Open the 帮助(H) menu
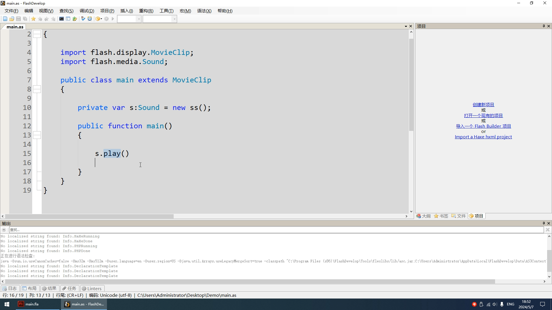Viewport: 552px width, 310px height. coord(225,11)
